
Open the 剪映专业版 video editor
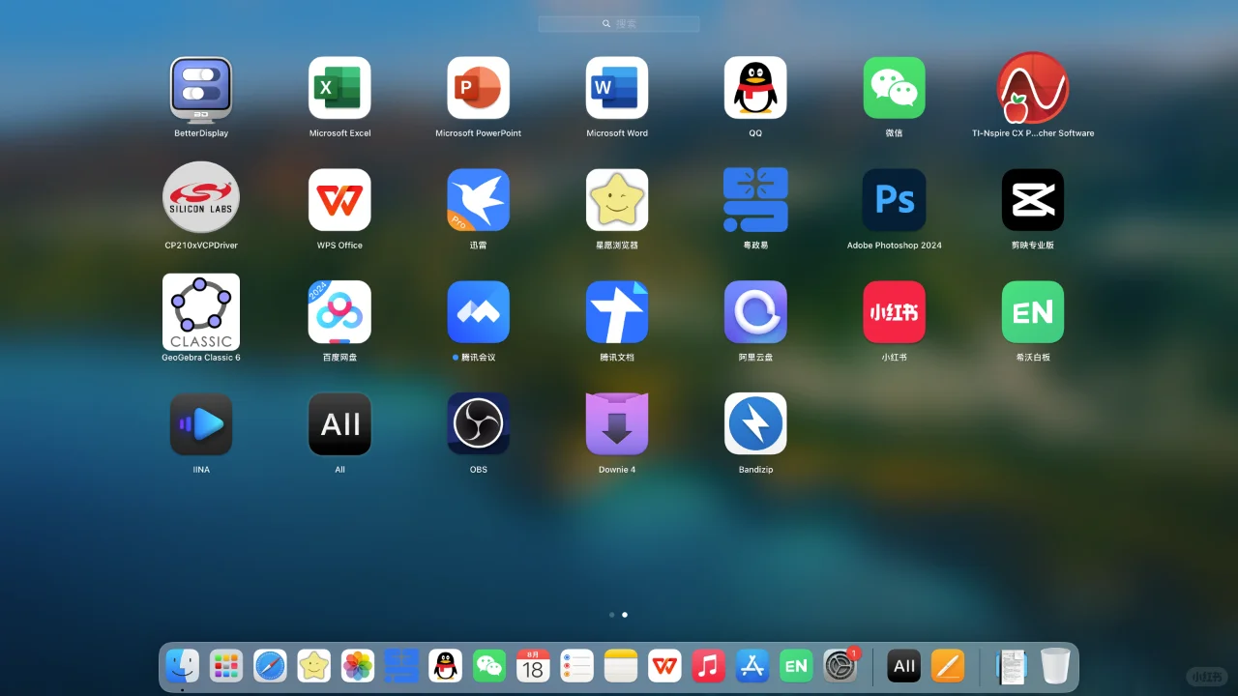pyautogui.click(x=1032, y=199)
